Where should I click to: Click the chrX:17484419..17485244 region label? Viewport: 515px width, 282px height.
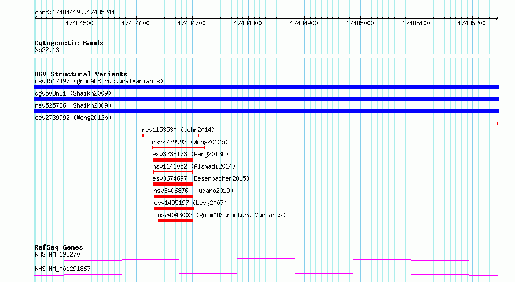click(x=75, y=13)
